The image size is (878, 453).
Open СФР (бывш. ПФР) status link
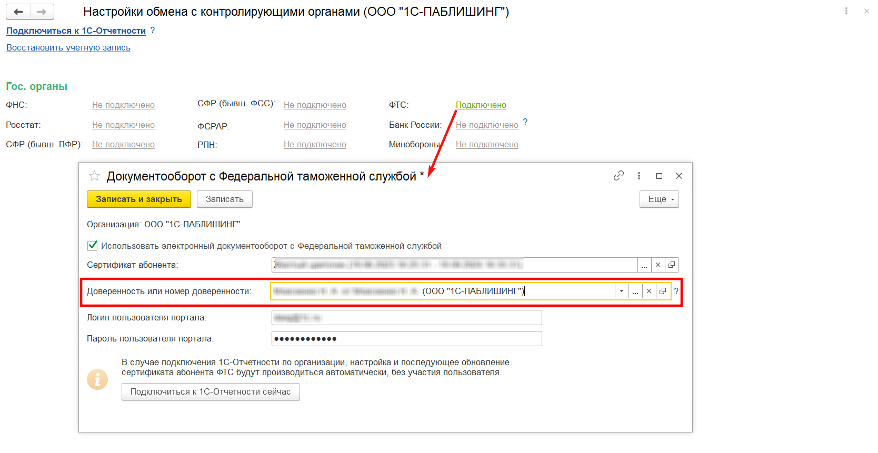pyautogui.click(x=123, y=144)
